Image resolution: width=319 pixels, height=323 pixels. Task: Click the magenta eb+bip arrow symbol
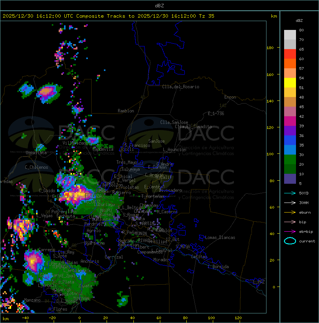(290, 232)
